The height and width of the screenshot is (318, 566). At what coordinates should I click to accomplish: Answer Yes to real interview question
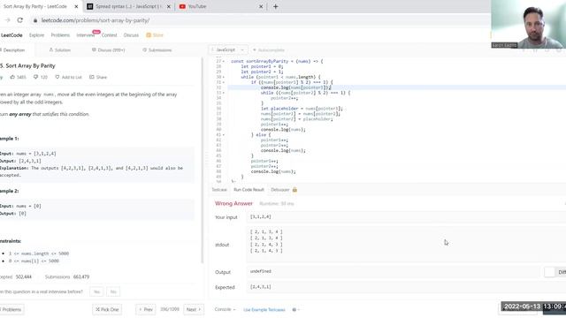coord(96,291)
